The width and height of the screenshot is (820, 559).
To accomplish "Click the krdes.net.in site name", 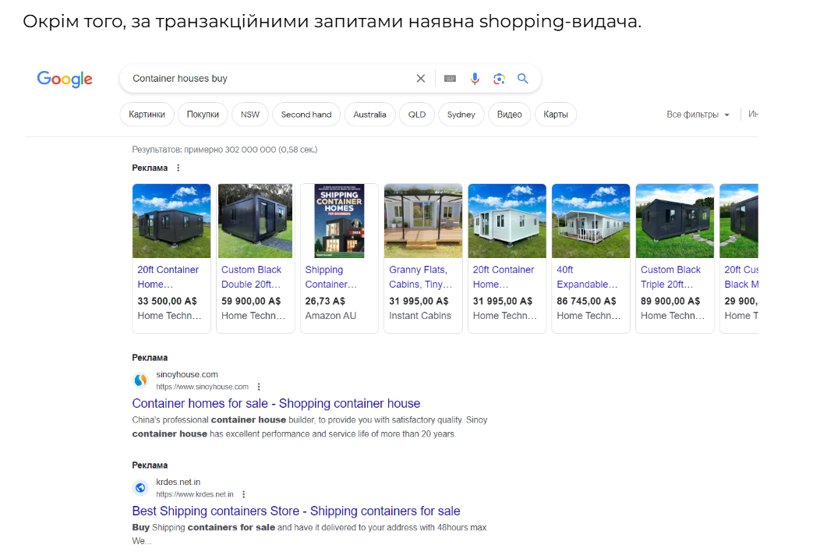I will point(178,482).
